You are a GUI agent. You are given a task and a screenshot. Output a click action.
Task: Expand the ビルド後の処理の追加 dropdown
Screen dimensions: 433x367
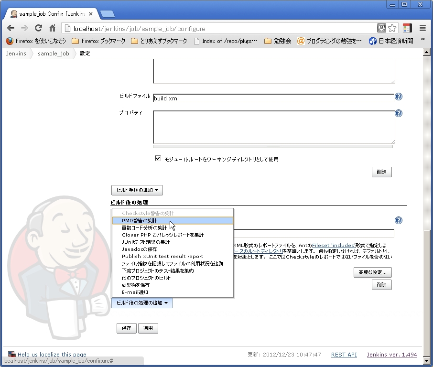coord(142,303)
